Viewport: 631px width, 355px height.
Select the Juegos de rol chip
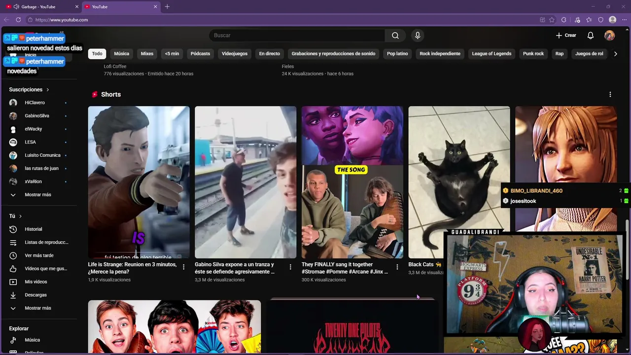pos(589,54)
